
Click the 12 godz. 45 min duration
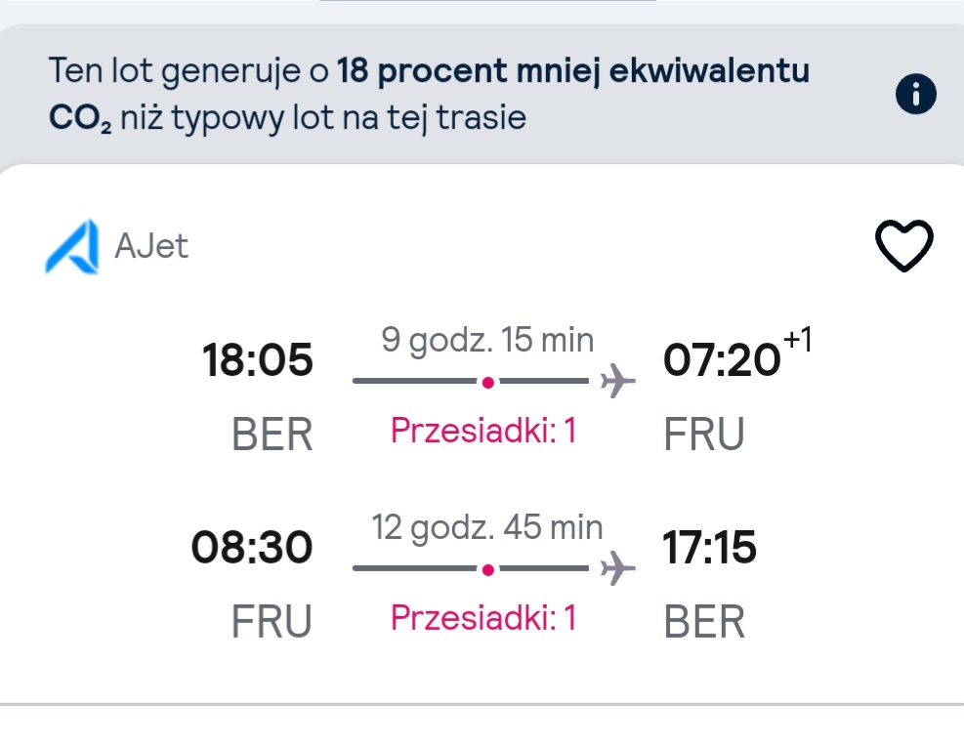click(487, 527)
